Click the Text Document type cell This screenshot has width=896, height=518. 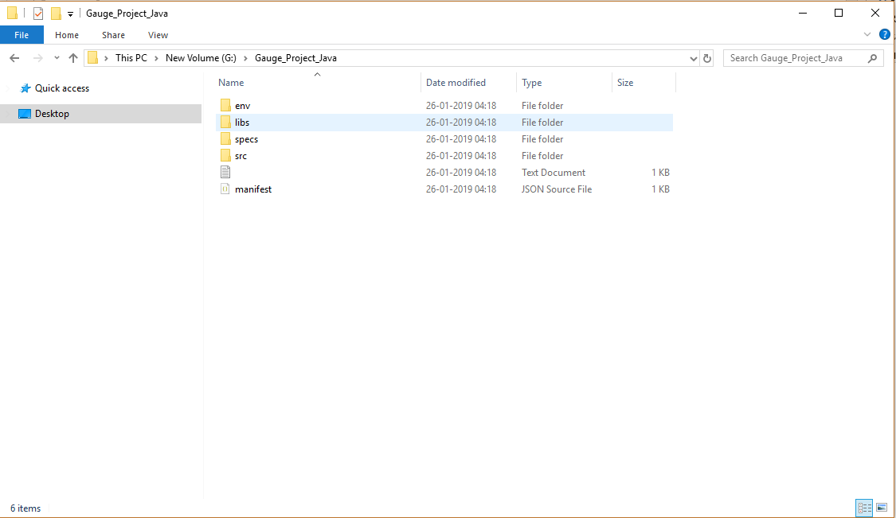click(554, 173)
